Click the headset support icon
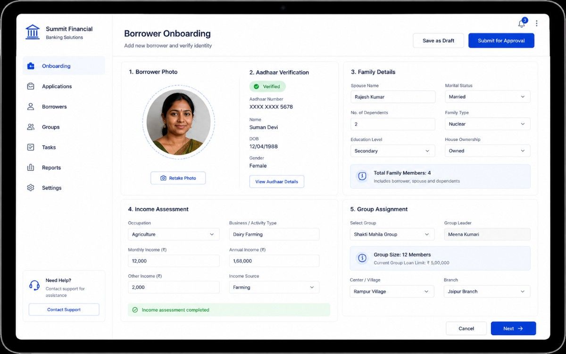This screenshot has height=354, width=566. (34, 285)
